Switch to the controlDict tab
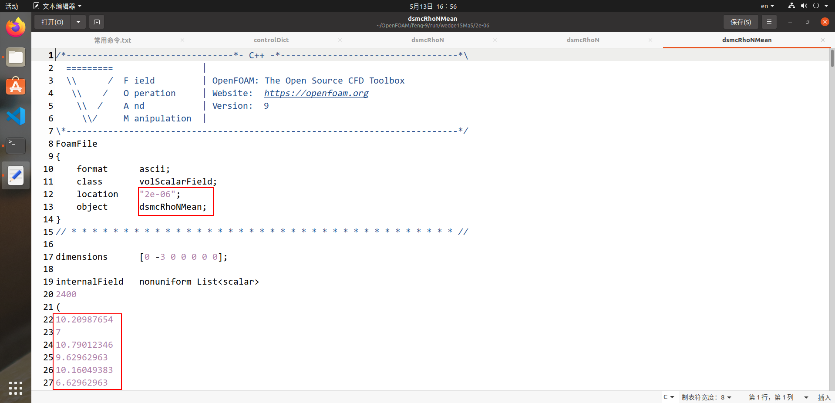Viewport: 835px width, 403px height. tap(271, 40)
